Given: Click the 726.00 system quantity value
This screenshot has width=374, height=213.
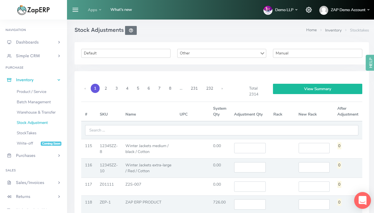Looking at the screenshot, I should (219, 202).
